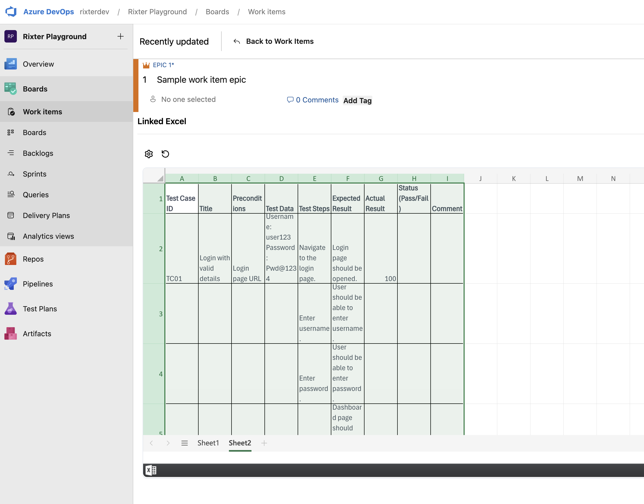Image resolution: width=644 pixels, height=504 pixels.
Task: Open Delivery Plans
Action: [x=46, y=215]
